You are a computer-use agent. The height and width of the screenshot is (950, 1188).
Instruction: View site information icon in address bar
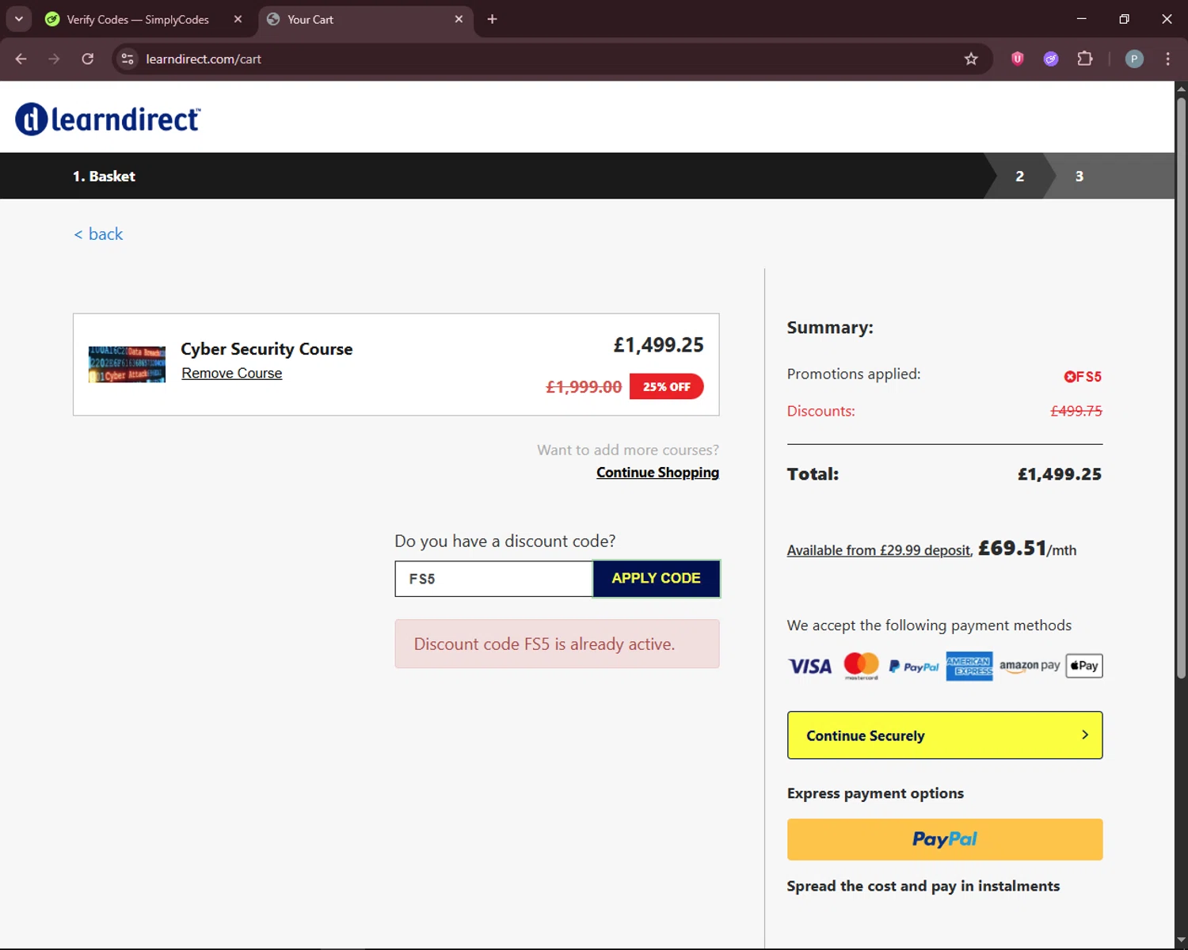click(128, 59)
